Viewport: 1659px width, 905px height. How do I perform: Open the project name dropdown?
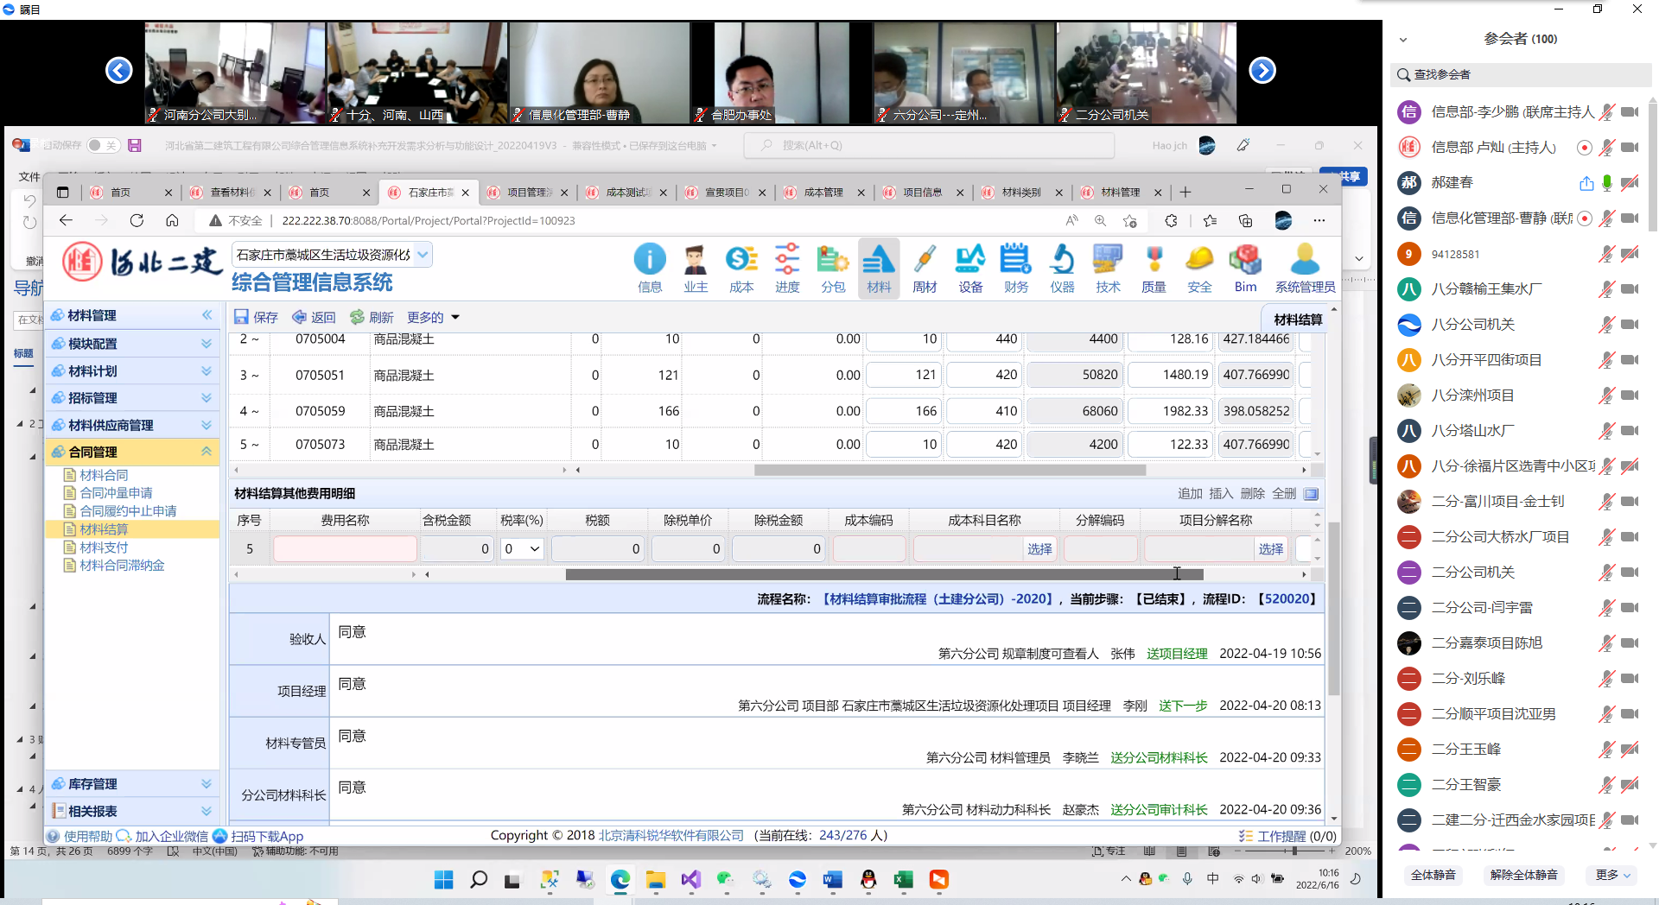pos(423,255)
